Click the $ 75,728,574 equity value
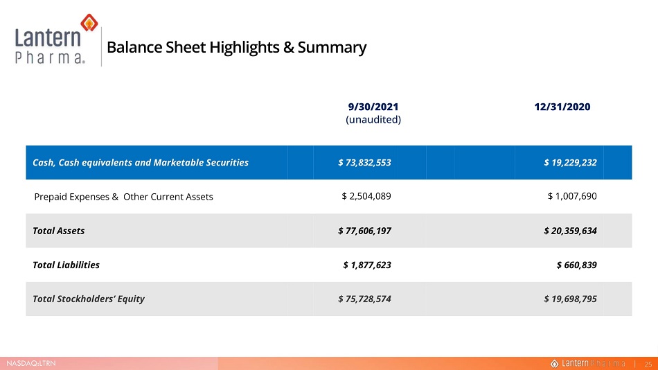The height and width of the screenshot is (370, 658). pyautogui.click(x=364, y=299)
